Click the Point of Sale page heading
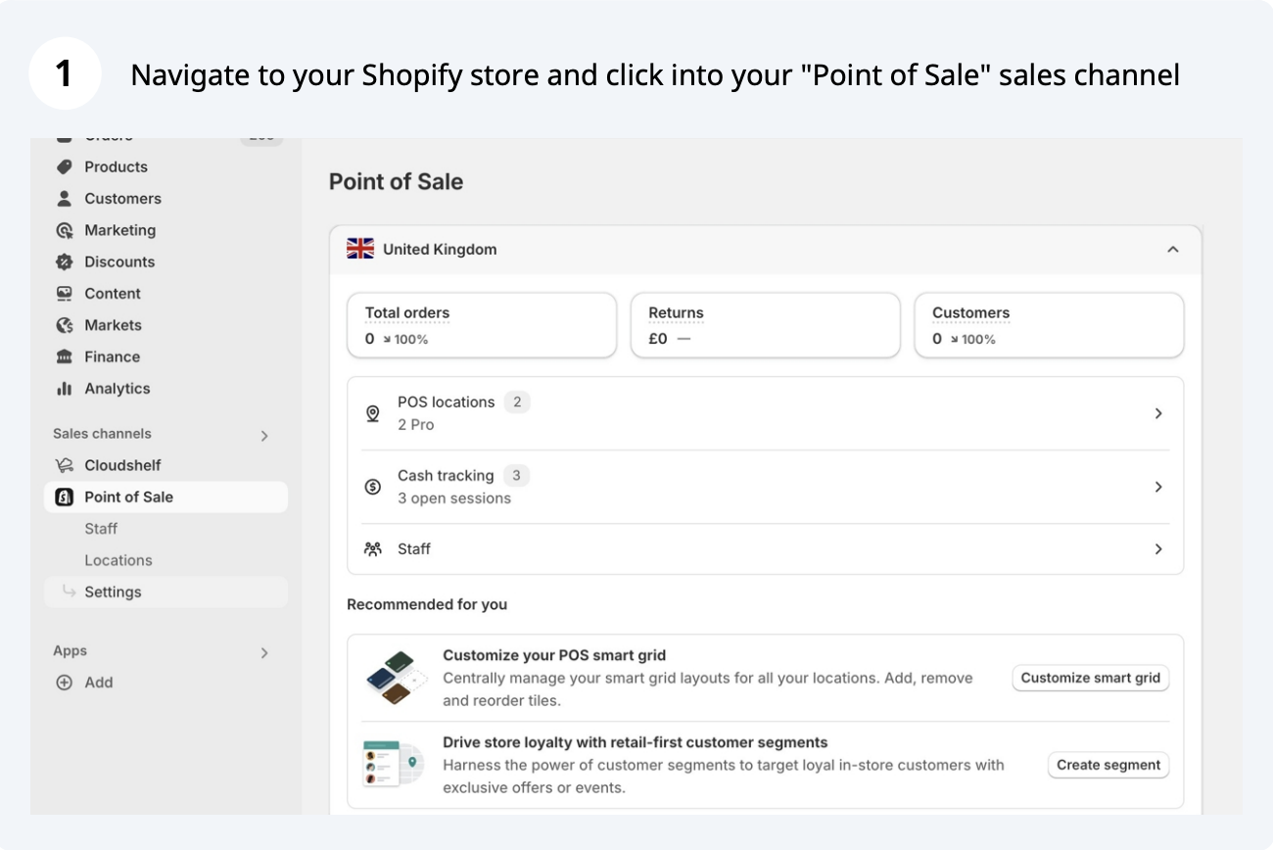This screenshot has height=850, width=1273. (x=396, y=182)
